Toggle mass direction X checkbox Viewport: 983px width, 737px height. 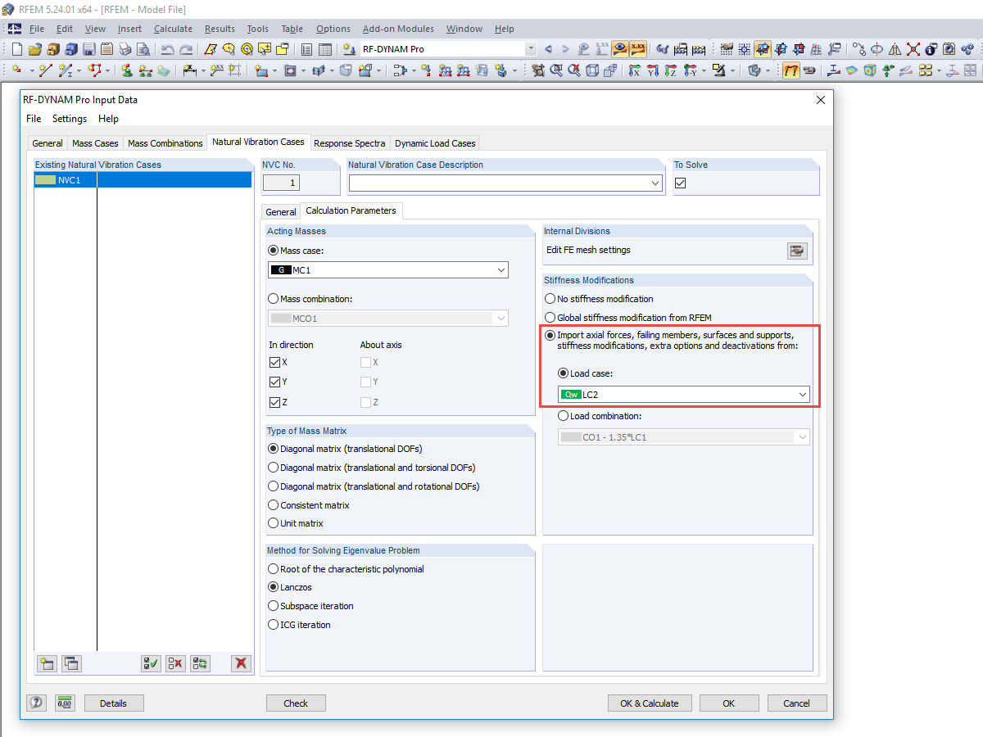click(274, 362)
